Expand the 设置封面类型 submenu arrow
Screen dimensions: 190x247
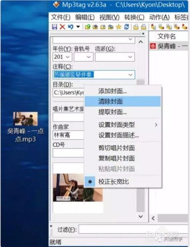point(156,125)
